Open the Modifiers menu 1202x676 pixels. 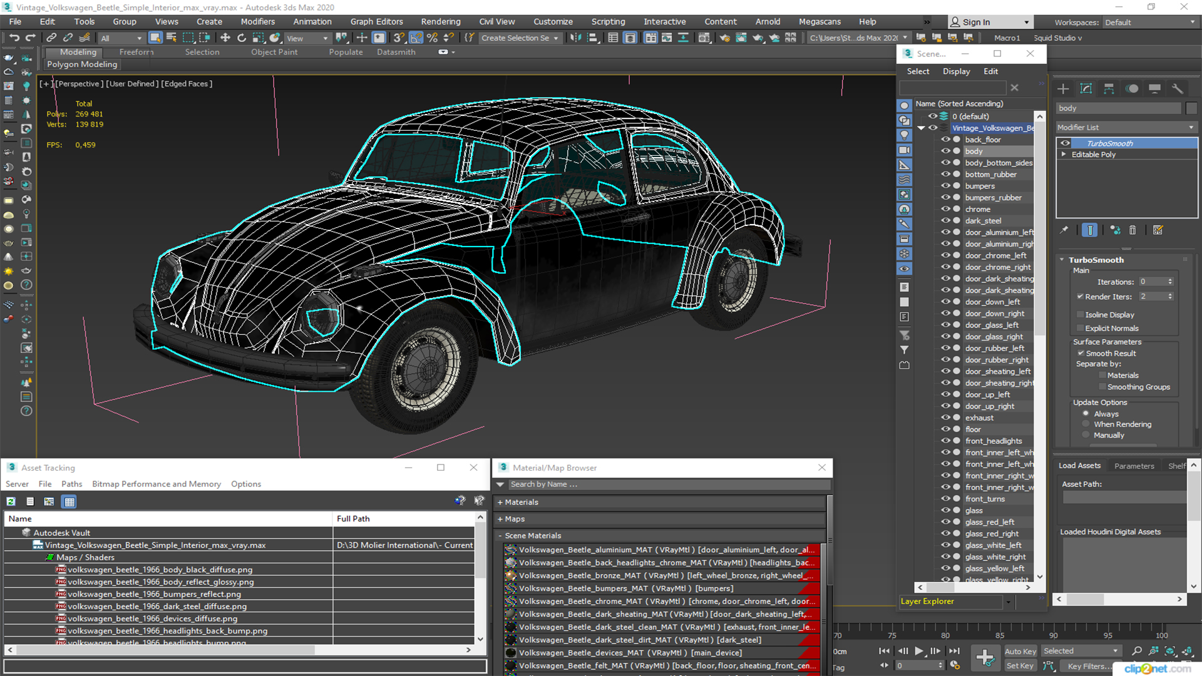258,22
